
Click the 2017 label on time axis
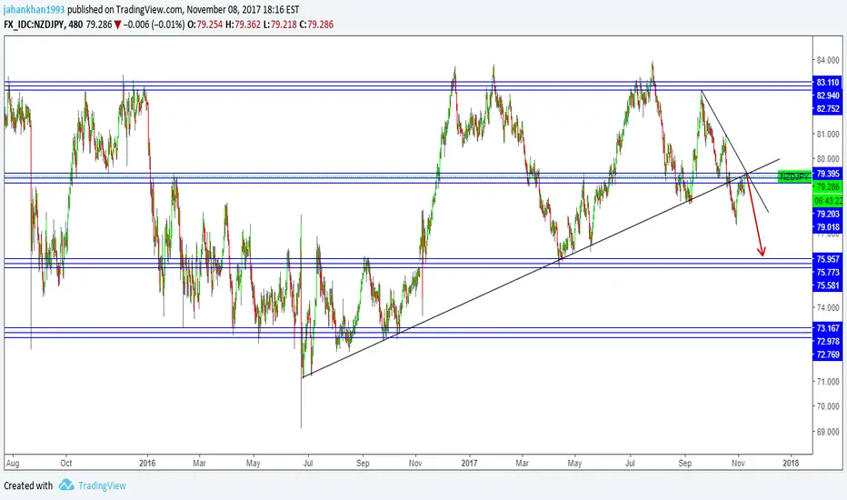coord(470,464)
